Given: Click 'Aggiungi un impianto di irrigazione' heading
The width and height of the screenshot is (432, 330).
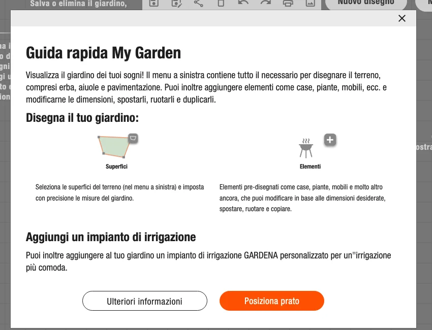Looking at the screenshot, I should pos(111,237).
